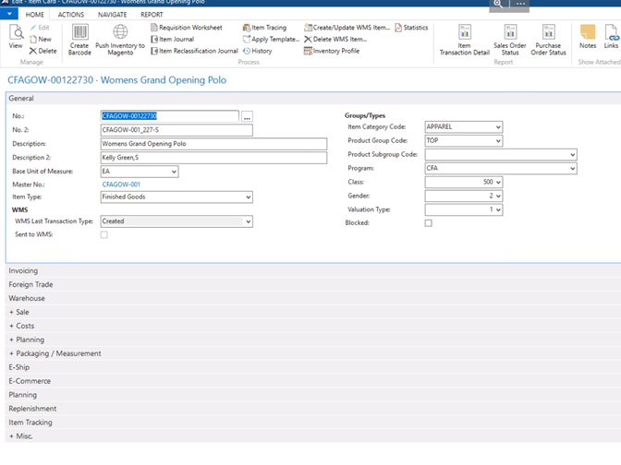Click the No. input field
The width and height of the screenshot is (621, 465).
click(x=170, y=116)
